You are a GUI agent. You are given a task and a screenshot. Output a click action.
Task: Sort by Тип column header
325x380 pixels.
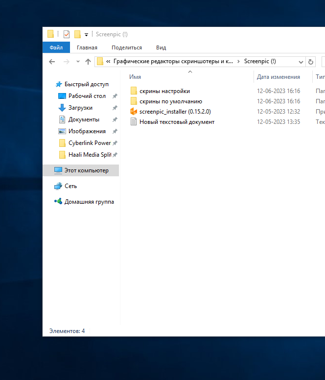point(320,77)
